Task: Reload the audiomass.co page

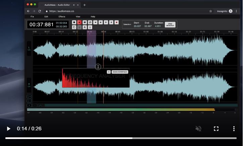Action: (x=40, y=11)
